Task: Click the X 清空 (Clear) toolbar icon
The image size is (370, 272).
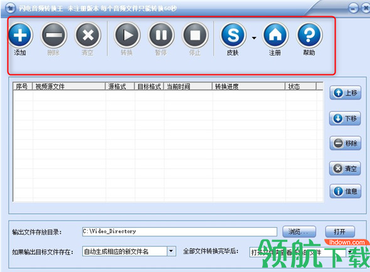Action: tap(88, 35)
